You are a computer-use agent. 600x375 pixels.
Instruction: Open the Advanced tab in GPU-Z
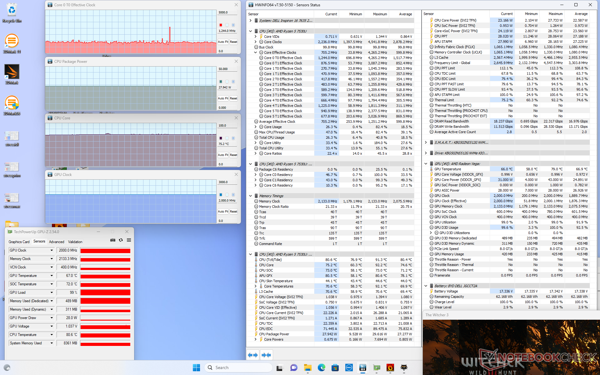click(57, 242)
